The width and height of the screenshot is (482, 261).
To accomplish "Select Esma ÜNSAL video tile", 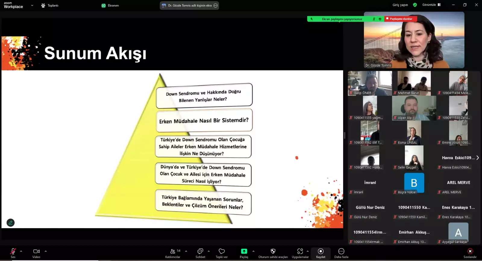I will click(x=414, y=133).
